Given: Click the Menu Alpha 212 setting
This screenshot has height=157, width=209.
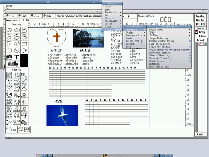Looking at the screenshot, I should (169, 67).
